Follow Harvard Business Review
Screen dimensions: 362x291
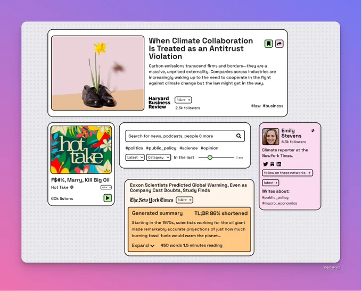(183, 100)
